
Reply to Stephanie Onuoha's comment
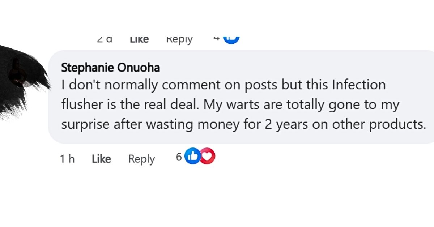(141, 159)
